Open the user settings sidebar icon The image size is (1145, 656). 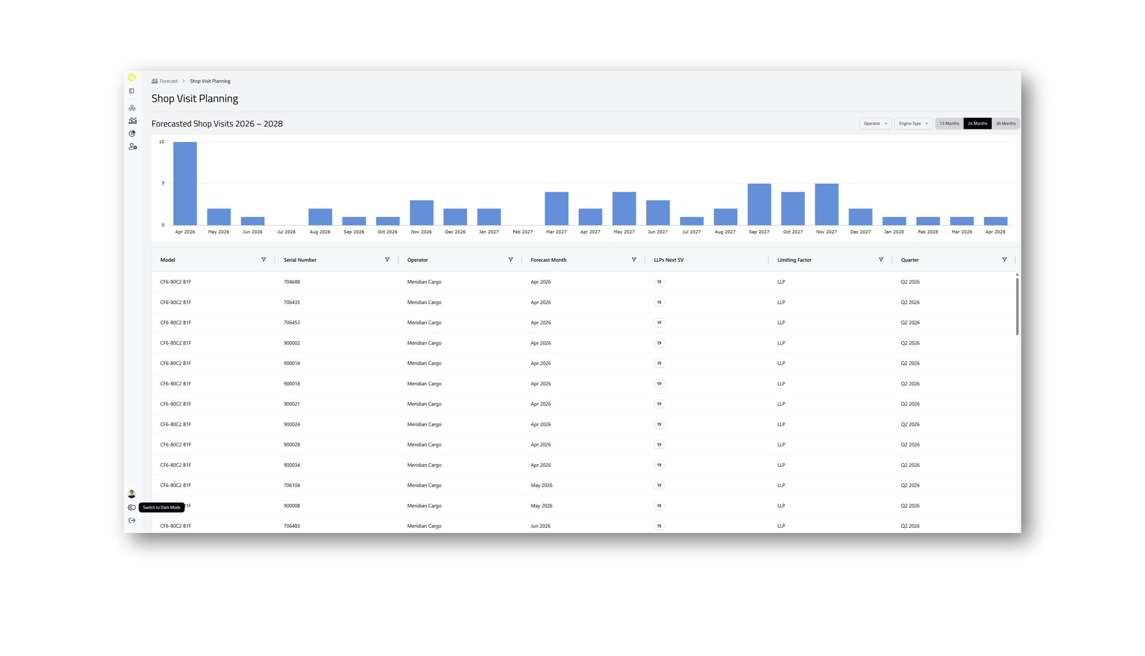click(132, 147)
